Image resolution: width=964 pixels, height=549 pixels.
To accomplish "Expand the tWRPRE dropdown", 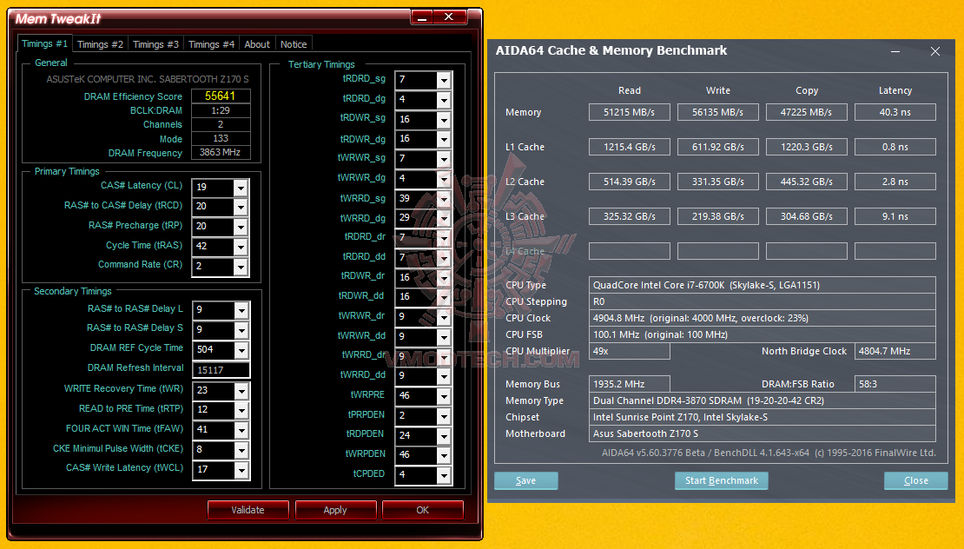I will tap(444, 396).
